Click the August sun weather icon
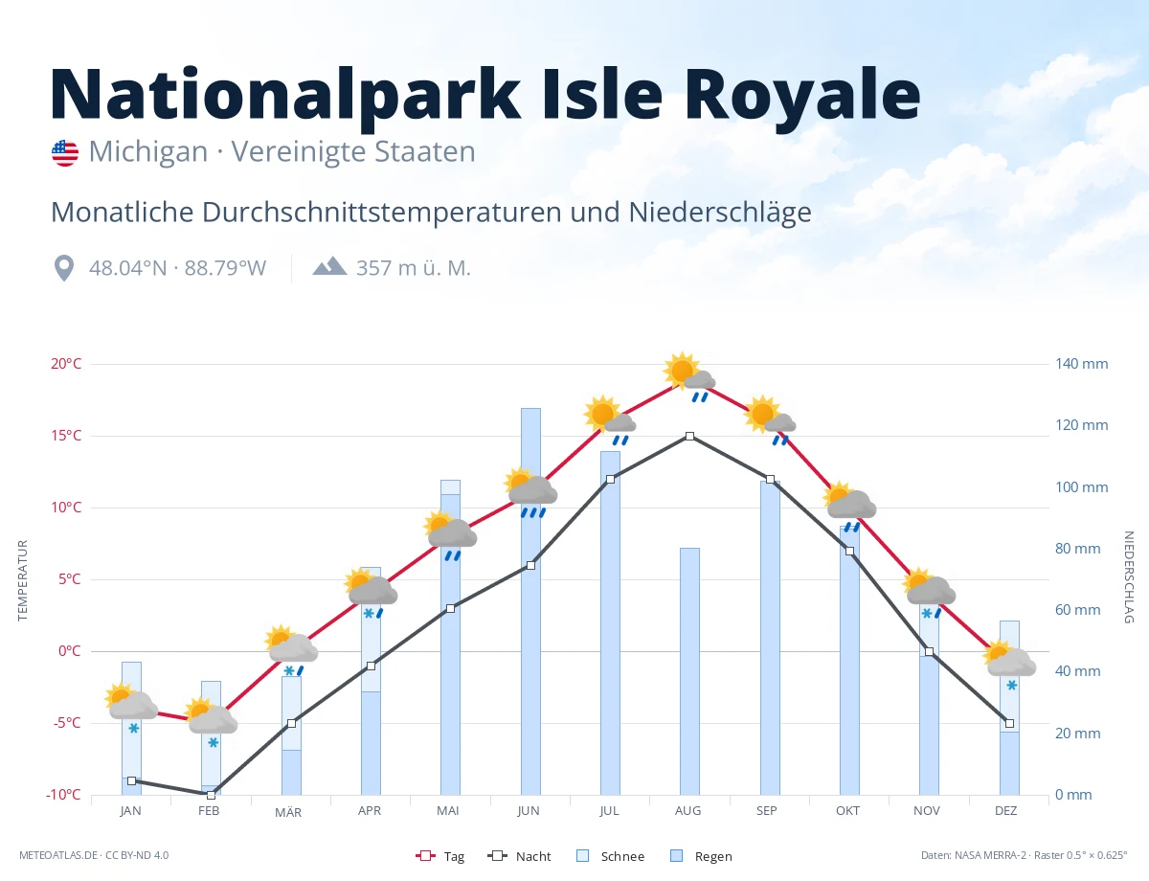Image resolution: width=1149 pixels, height=881 pixels. 689,378
